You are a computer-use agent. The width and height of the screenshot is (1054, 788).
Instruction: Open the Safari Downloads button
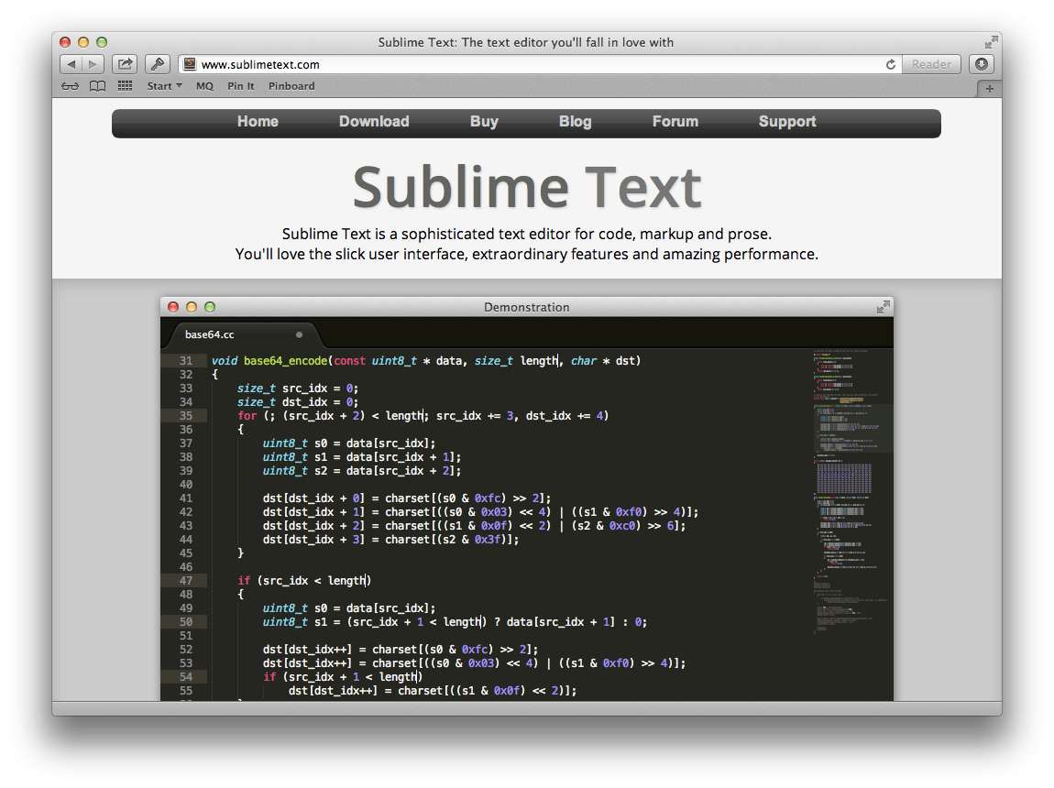point(982,64)
